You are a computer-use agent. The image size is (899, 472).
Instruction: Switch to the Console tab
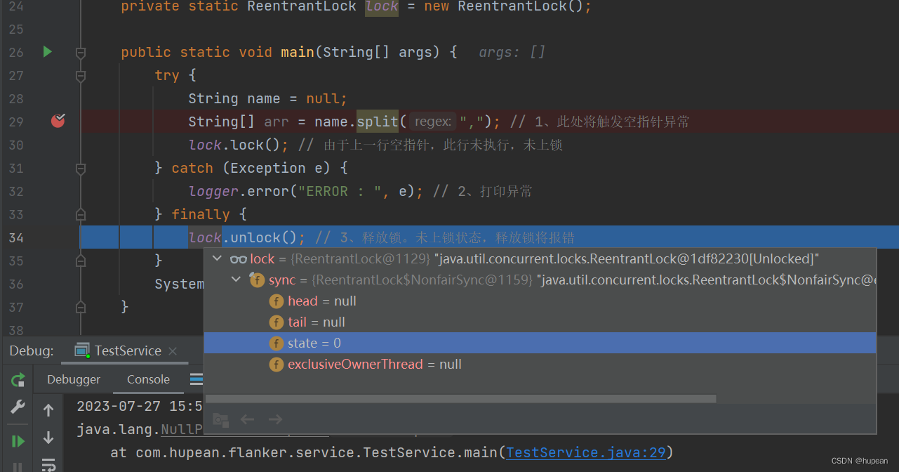pyautogui.click(x=147, y=379)
